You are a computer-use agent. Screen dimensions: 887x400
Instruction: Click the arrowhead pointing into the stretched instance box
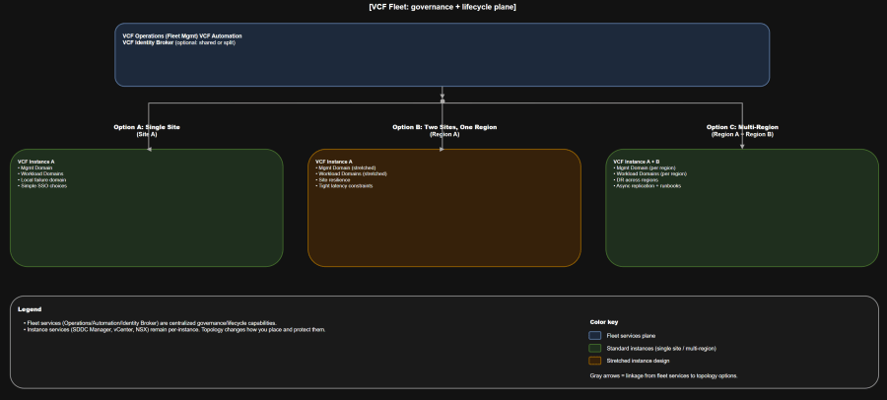click(x=443, y=147)
